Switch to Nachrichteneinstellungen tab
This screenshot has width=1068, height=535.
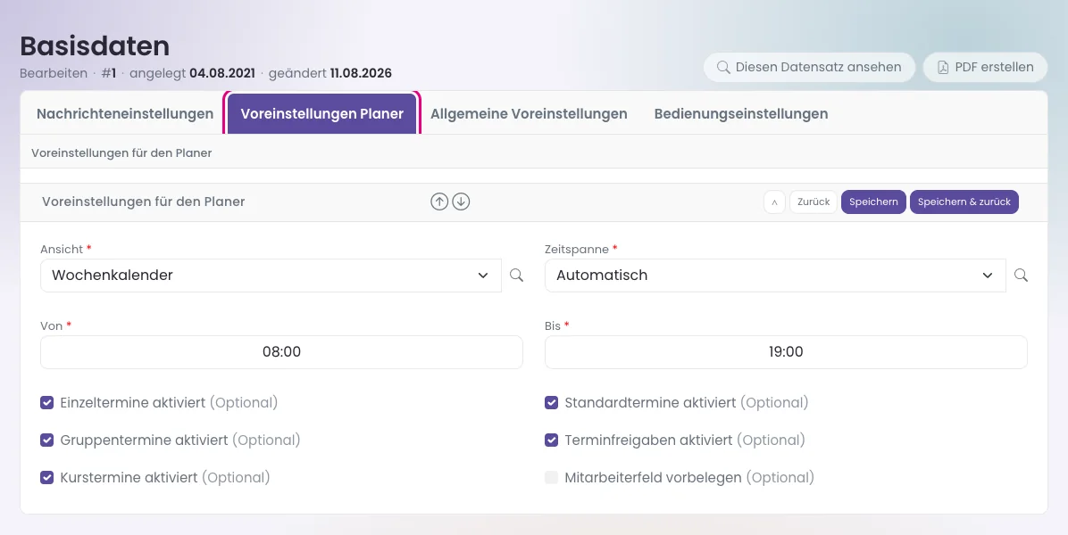[x=125, y=113]
